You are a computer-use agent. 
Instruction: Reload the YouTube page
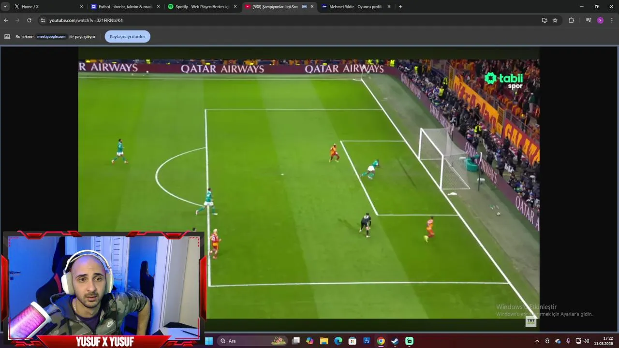point(29,20)
